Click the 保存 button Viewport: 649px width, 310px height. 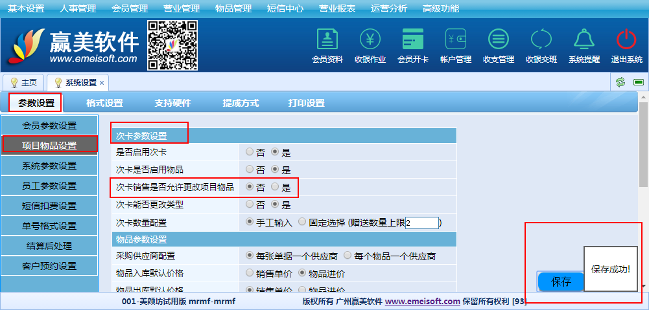coord(561,282)
